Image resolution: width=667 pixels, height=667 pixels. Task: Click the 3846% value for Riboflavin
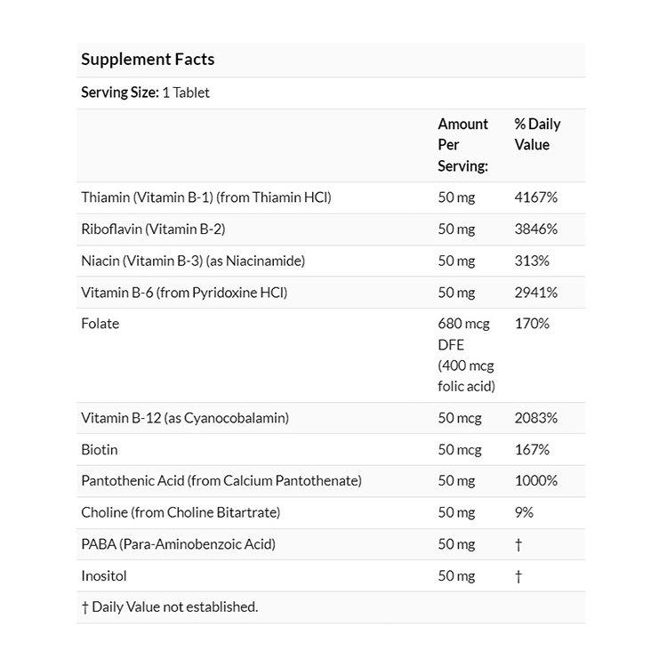coord(536,229)
